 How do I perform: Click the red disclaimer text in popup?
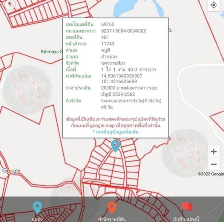pyautogui.click(x=115, y=122)
